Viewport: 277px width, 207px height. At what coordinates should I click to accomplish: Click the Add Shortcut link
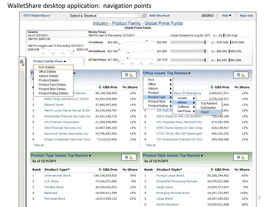point(160,15)
